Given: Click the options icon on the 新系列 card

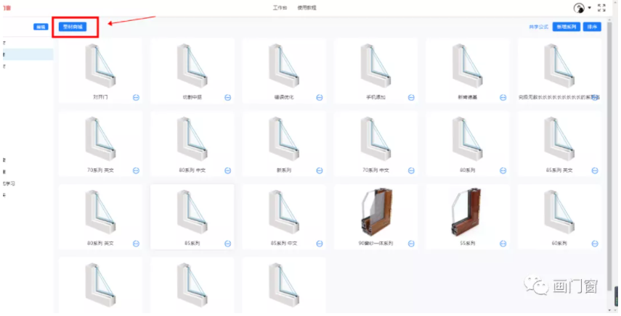Looking at the screenshot, I should 320,170.
